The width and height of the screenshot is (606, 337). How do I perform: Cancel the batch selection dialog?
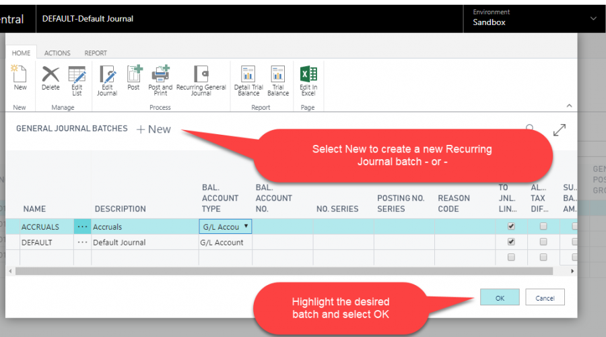point(545,297)
